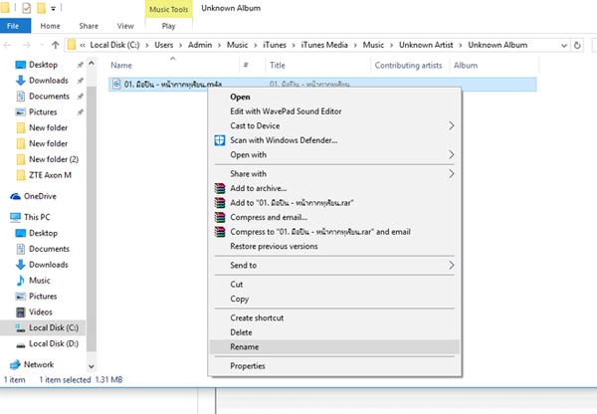The image size is (597, 414).
Task: Expand the Cast to Device submenu
Action: 451,125
